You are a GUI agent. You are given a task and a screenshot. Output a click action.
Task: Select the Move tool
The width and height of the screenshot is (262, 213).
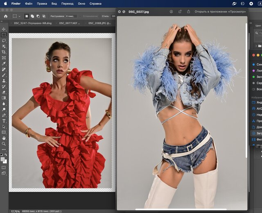click(x=4, y=29)
